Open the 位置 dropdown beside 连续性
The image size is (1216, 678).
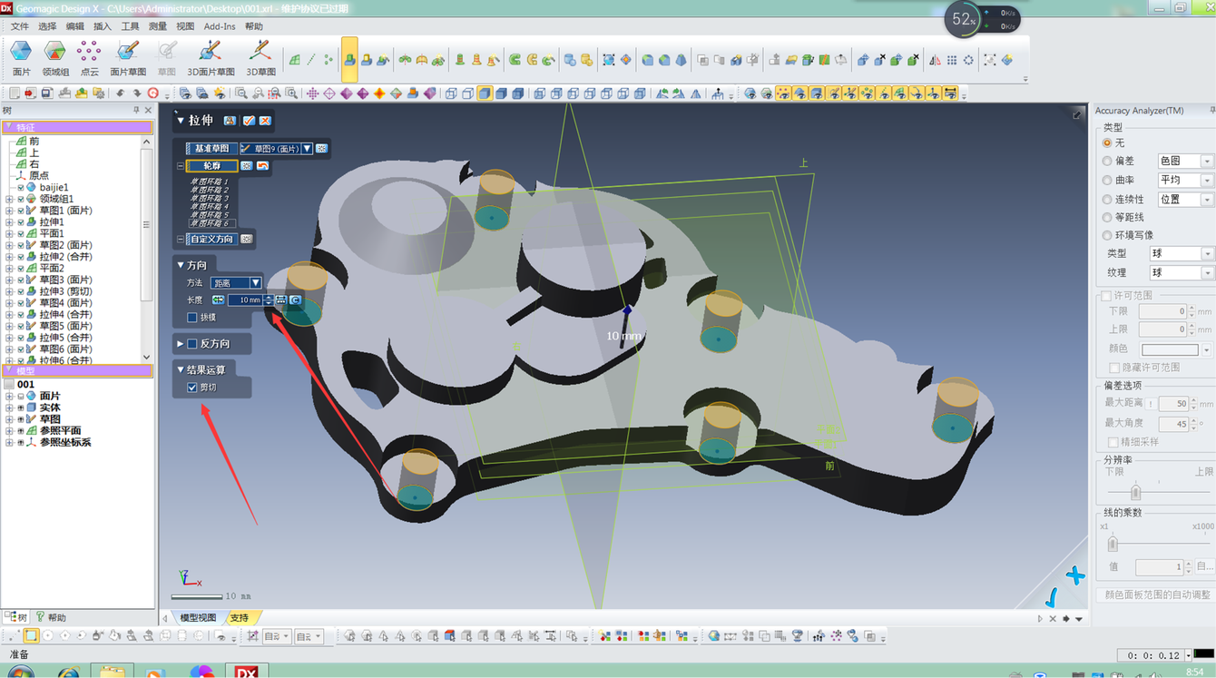pos(1185,199)
